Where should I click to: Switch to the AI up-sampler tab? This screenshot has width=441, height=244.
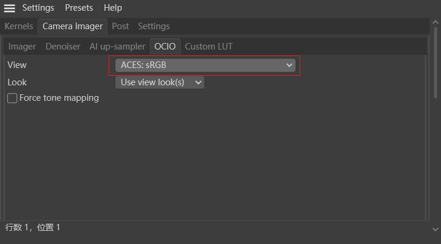tap(117, 46)
